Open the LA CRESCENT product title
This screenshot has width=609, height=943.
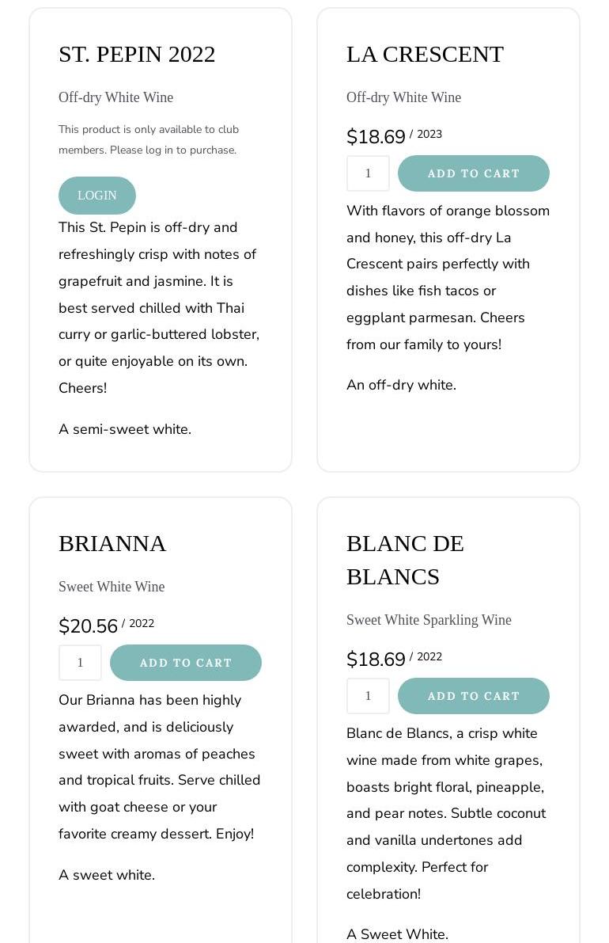(x=425, y=54)
